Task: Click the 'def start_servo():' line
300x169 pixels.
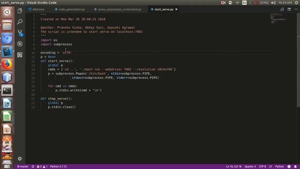Action: pos(57,61)
